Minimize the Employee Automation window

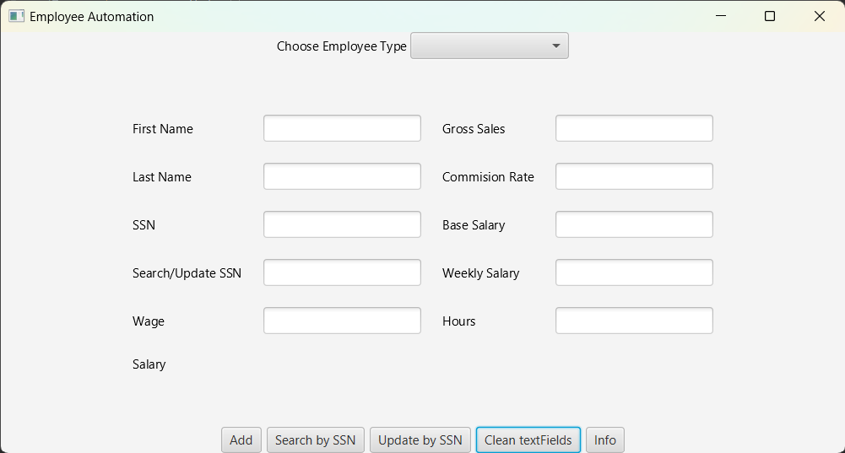coord(721,16)
